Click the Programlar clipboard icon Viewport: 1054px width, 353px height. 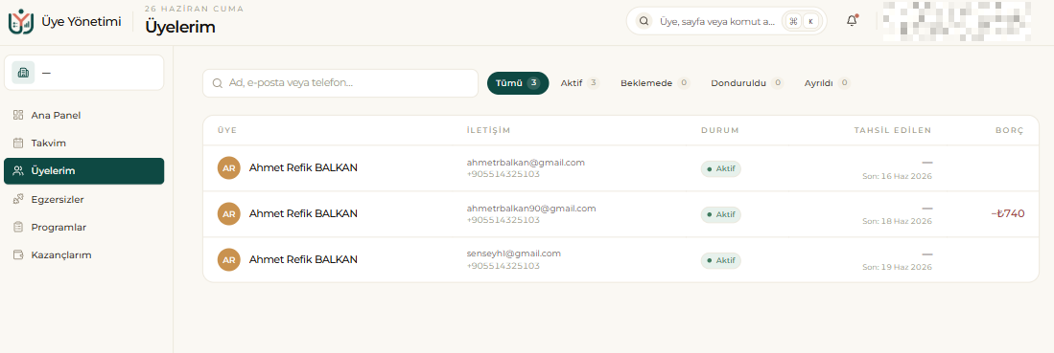[x=19, y=227]
